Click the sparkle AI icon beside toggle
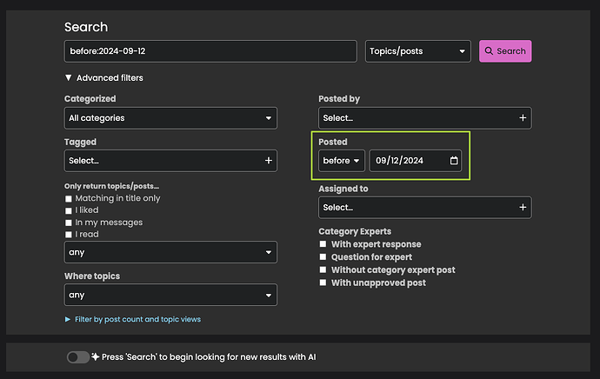This screenshot has width=600, height=379. pos(96,356)
